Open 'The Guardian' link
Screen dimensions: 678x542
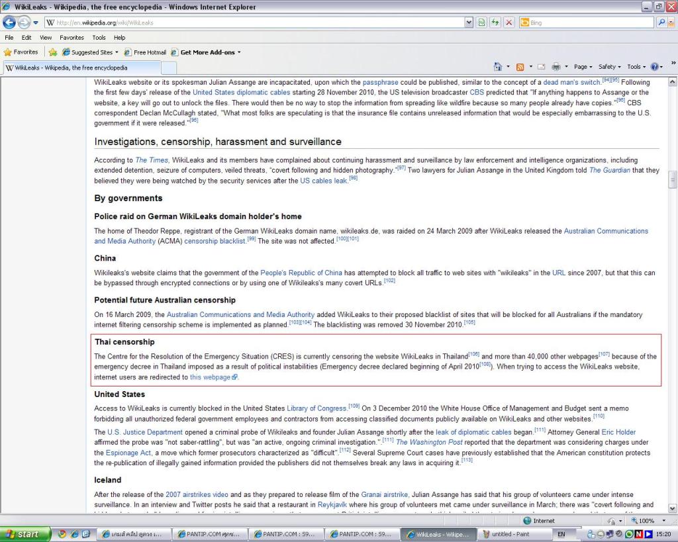[x=610, y=170]
